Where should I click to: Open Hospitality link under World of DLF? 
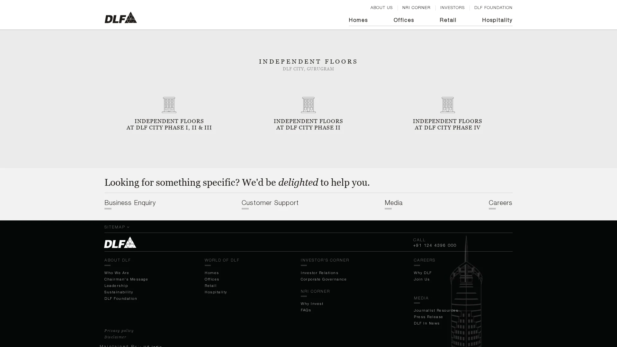(216, 292)
